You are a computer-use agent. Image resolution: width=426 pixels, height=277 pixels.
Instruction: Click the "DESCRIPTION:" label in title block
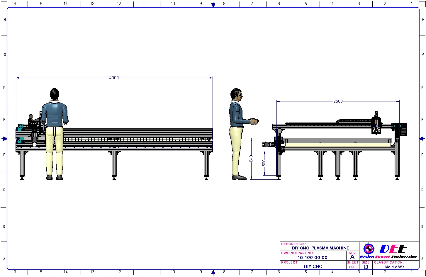(x=293, y=244)
